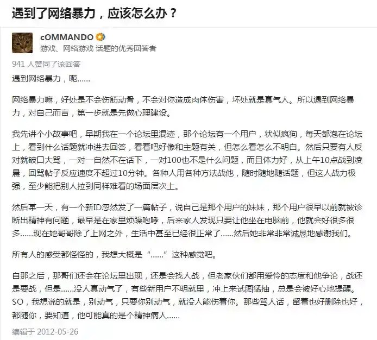
Task: Click first line 遇到网络暴力，呃……
Action: [51, 78]
